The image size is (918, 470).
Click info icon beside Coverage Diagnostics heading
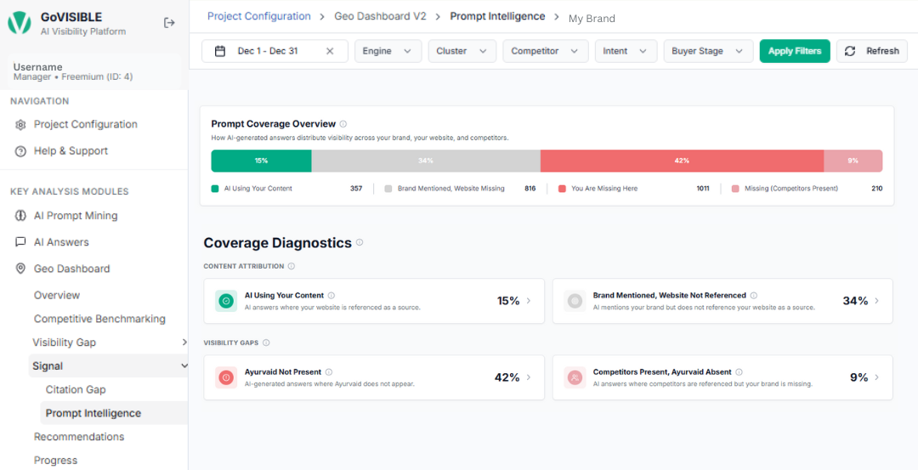360,242
